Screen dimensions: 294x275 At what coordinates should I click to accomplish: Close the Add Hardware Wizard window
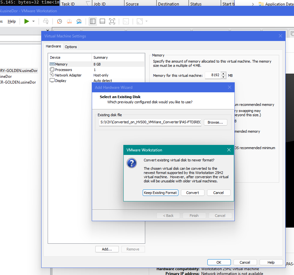click(x=230, y=87)
